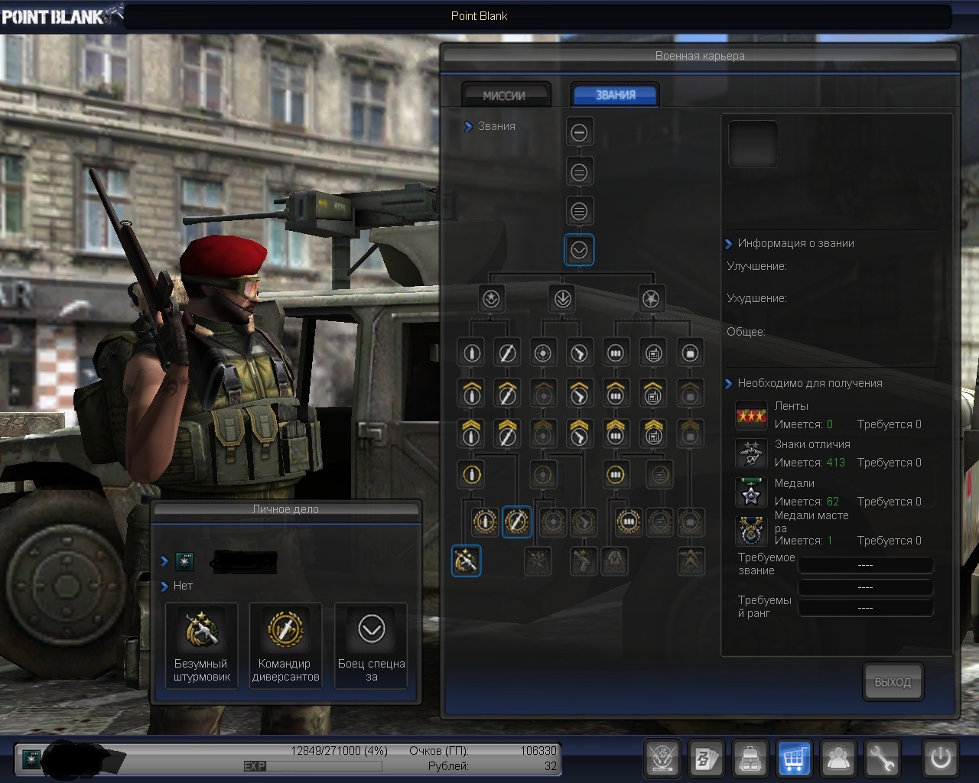This screenshot has height=783, width=979.
Task: Click the power icon in the bottom bar
Action: (x=940, y=758)
